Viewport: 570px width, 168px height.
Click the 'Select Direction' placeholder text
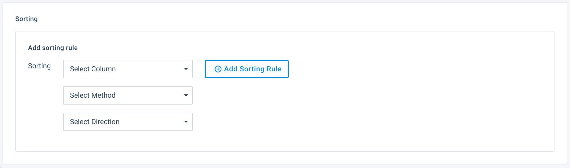(95, 122)
